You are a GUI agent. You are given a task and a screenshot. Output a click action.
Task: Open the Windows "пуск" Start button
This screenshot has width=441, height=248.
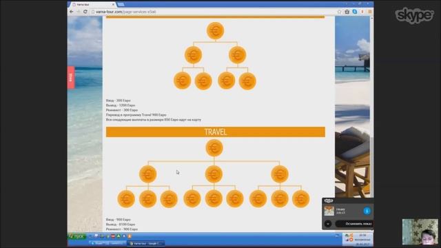[x=76, y=236]
